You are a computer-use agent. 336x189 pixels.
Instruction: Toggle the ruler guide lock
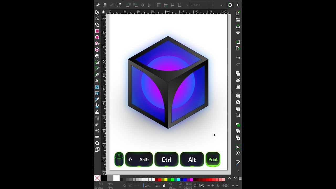(x=103, y=12)
